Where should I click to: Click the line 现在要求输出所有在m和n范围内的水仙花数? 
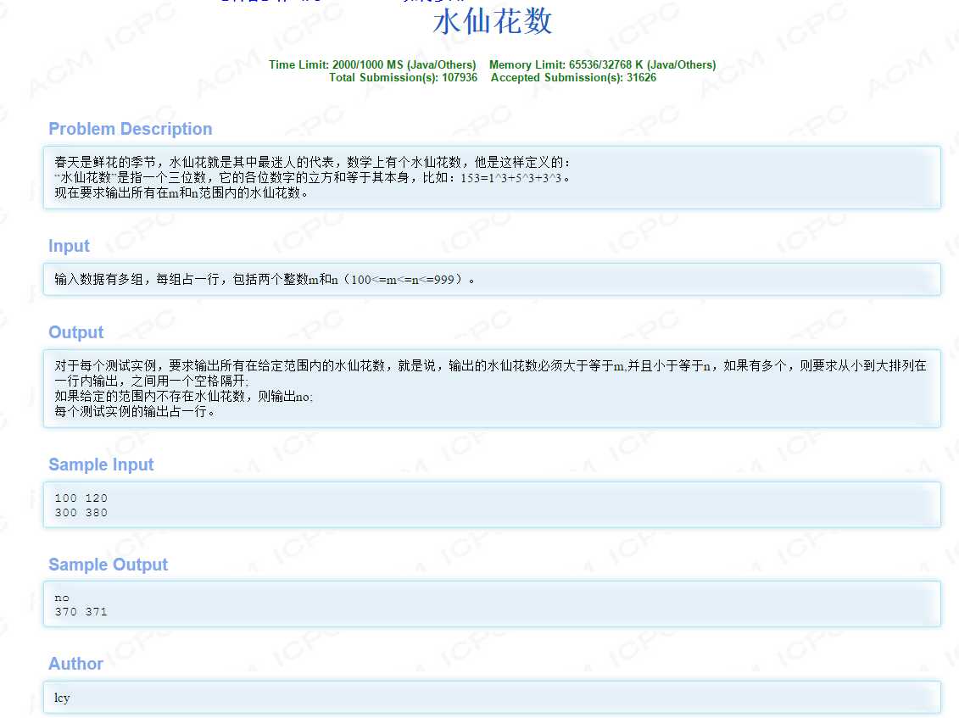pyautogui.click(x=181, y=192)
